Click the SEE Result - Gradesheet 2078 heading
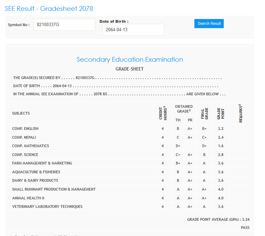 (49, 8)
